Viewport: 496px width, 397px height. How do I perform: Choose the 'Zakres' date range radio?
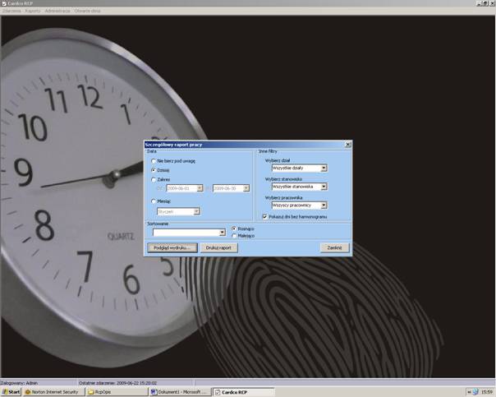click(x=154, y=179)
